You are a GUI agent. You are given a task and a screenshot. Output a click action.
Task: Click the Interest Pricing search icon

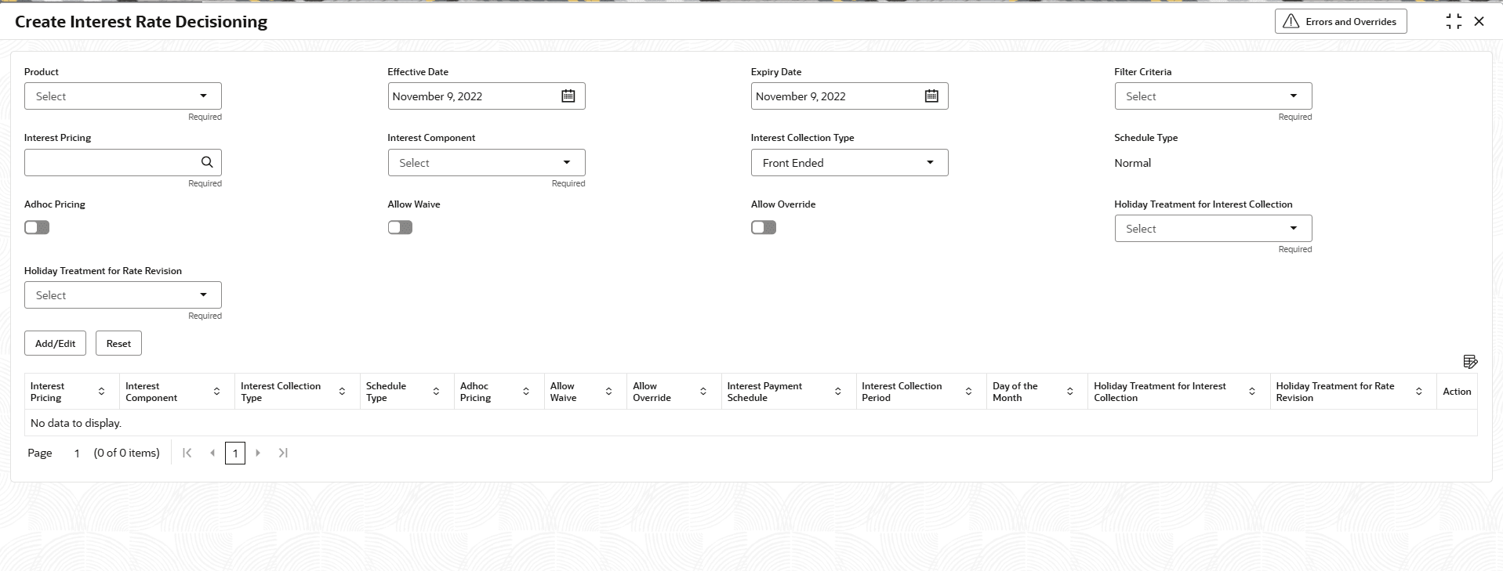(x=207, y=162)
